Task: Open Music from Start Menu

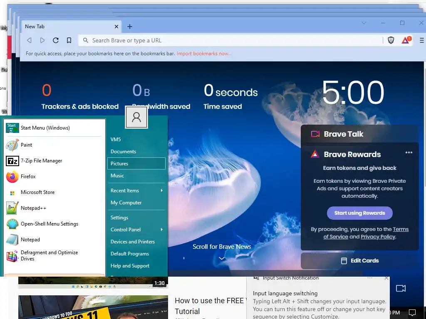Action: click(x=136, y=176)
